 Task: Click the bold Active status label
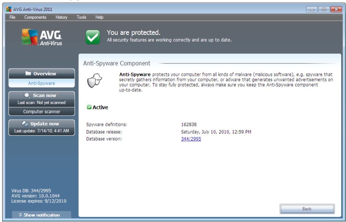100,107
